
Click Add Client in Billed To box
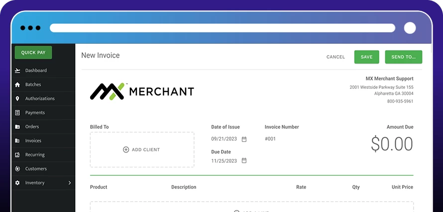pyautogui.click(x=142, y=150)
